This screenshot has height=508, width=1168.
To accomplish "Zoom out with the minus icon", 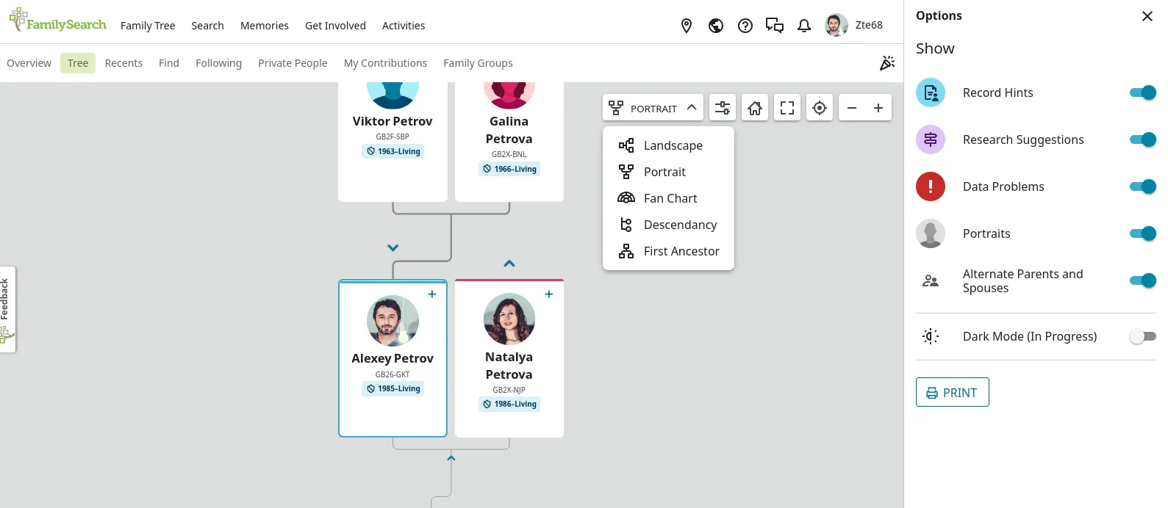I will [852, 108].
